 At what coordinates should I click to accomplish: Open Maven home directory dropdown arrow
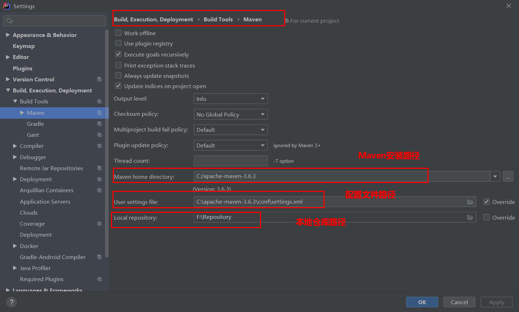(495, 176)
